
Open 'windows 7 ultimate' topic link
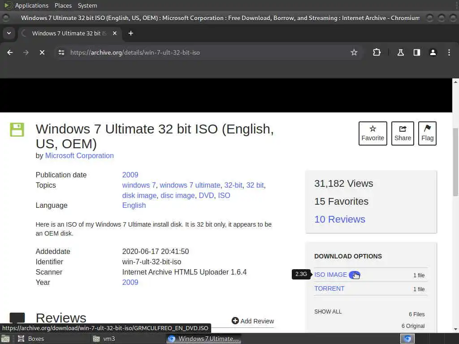(x=190, y=185)
